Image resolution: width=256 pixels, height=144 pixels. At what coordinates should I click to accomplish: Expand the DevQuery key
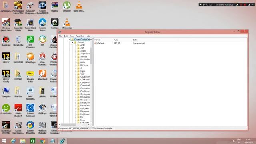point(76,108)
